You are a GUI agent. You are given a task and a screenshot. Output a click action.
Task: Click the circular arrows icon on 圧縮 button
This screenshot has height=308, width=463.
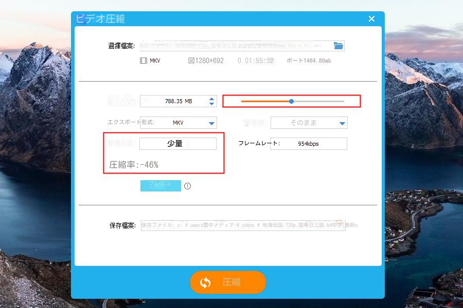click(205, 282)
